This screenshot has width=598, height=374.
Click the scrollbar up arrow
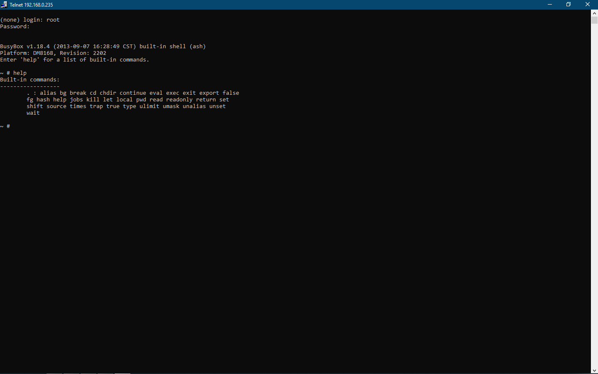tap(594, 13)
